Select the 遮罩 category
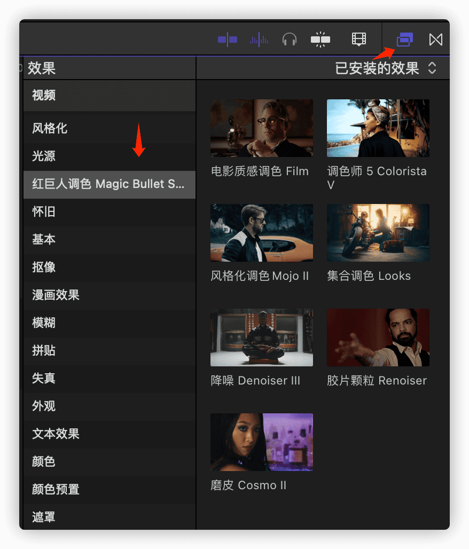This screenshot has height=549, width=469. coord(110,517)
